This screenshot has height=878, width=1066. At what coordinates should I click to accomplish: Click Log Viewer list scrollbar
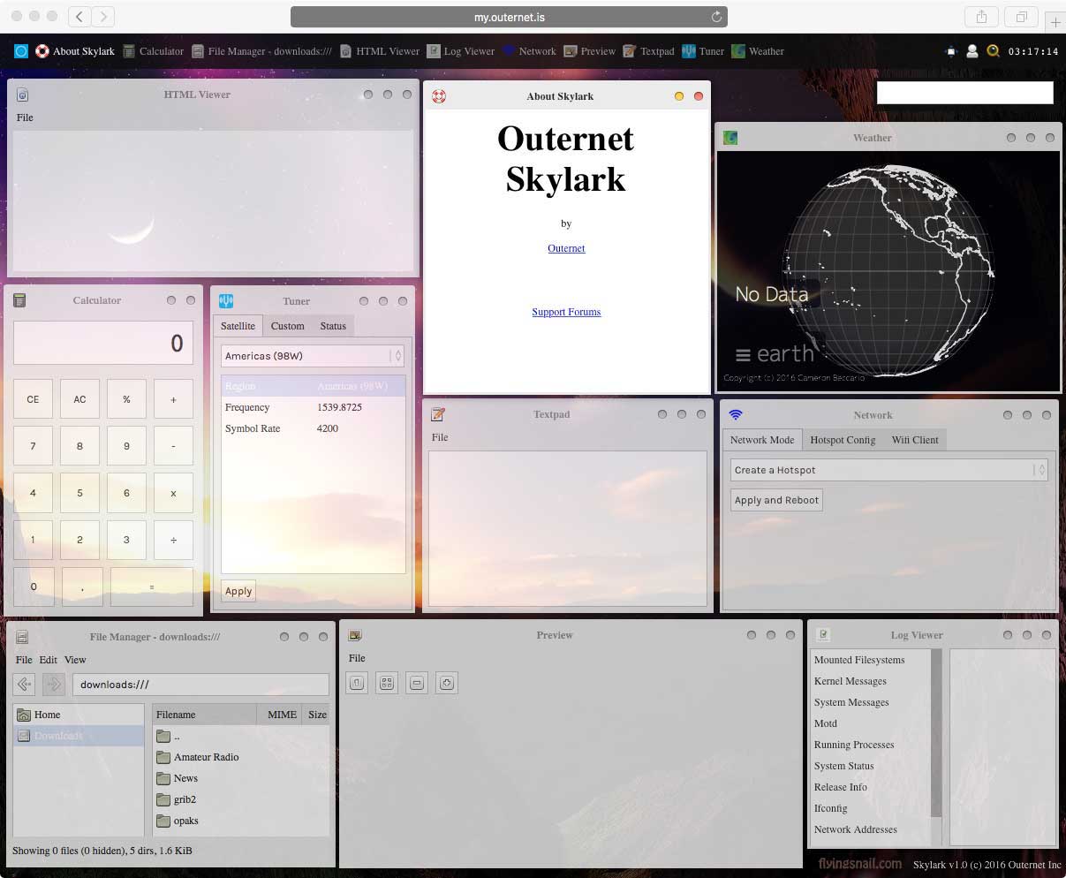(937, 733)
